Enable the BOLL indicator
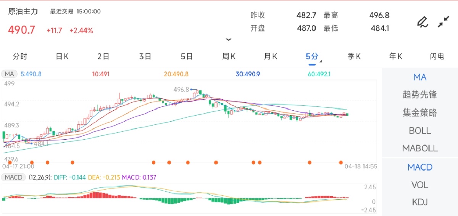458x216 pixels. coord(420,131)
